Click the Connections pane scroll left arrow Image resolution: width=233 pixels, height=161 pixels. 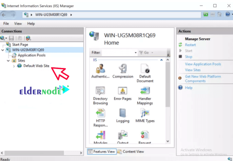click(2, 153)
